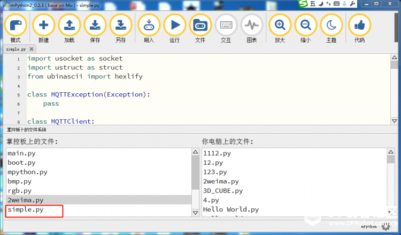Select 1112.py in computer files

(295, 153)
